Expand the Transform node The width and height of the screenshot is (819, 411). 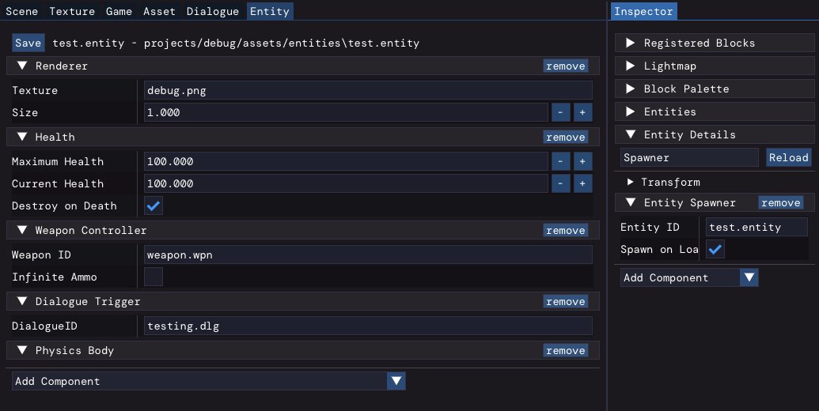tap(631, 182)
